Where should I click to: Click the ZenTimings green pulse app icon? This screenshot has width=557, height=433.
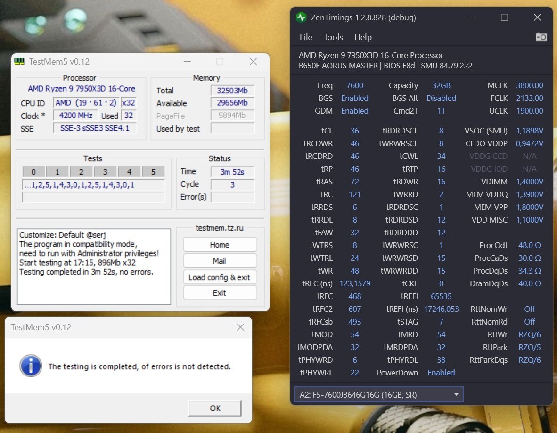(x=301, y=17)
